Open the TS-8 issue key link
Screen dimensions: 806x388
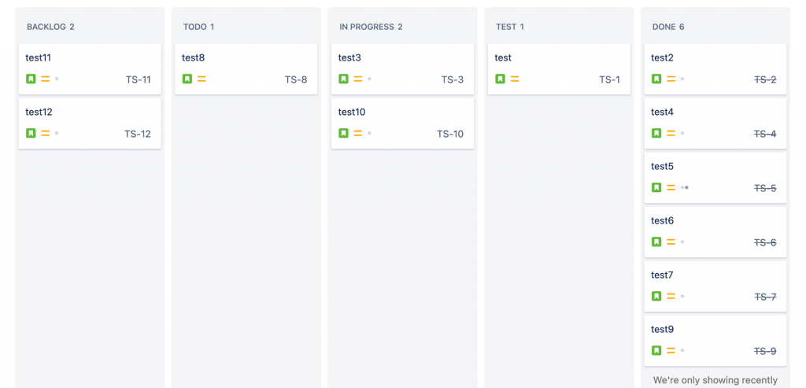(x=296, y=79)
